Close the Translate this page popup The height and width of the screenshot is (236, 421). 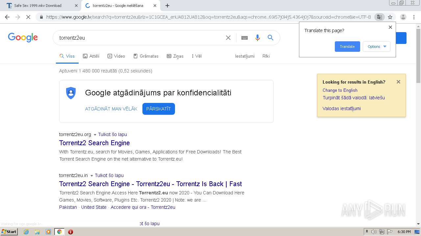click(390, 27)
